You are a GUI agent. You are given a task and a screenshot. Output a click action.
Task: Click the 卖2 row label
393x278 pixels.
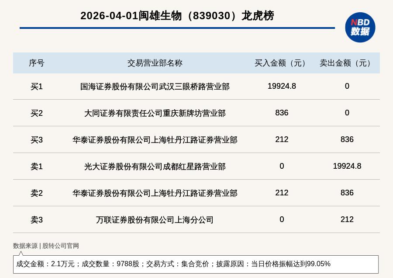click(37, 193)
